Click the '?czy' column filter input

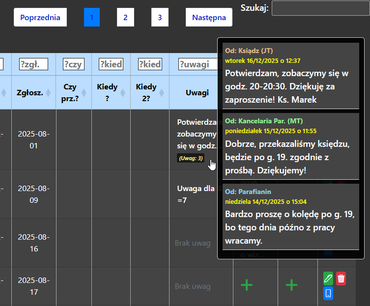point(74,64)
